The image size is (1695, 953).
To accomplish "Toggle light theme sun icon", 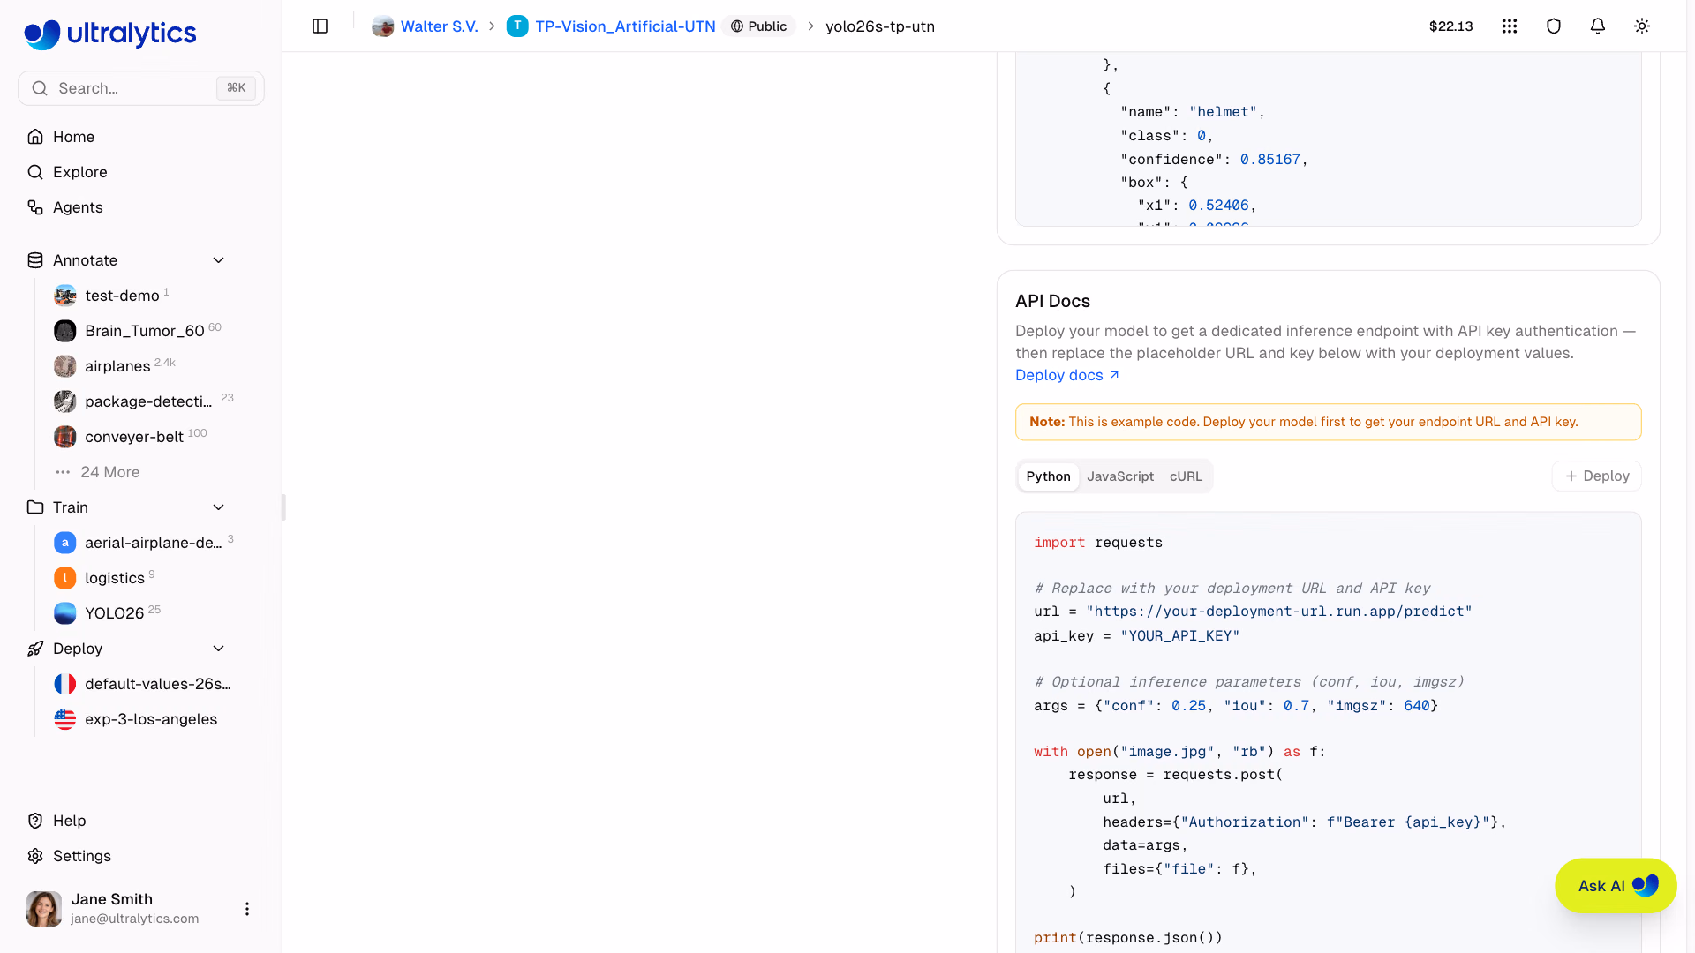I will coord(1642,26).
